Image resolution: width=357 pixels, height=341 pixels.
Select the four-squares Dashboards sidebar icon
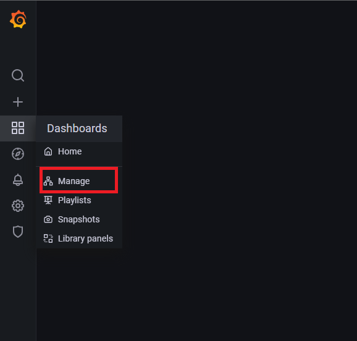(x=18, y=128)
